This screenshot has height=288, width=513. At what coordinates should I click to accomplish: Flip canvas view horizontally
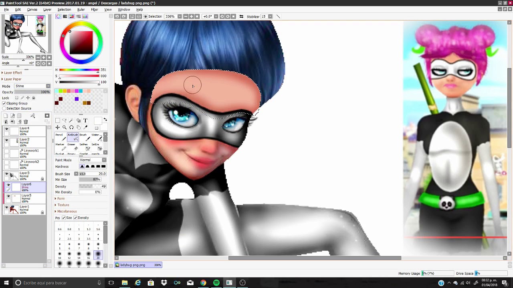[241, 16]
